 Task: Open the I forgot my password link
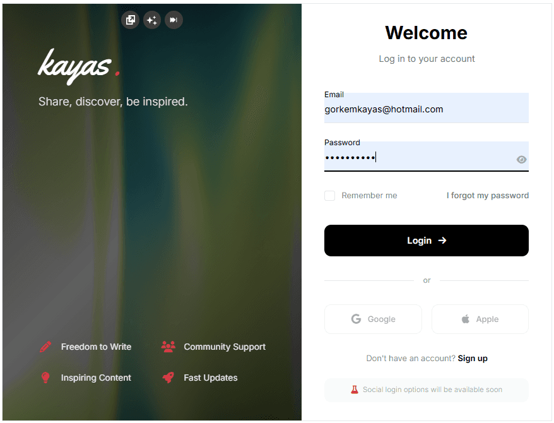tap(488, 196)
